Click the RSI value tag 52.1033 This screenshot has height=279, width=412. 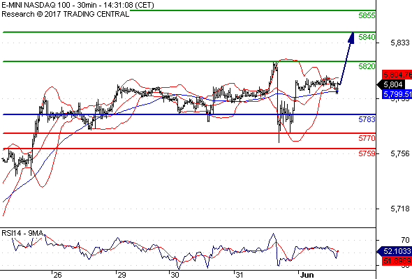pos(395,251)
